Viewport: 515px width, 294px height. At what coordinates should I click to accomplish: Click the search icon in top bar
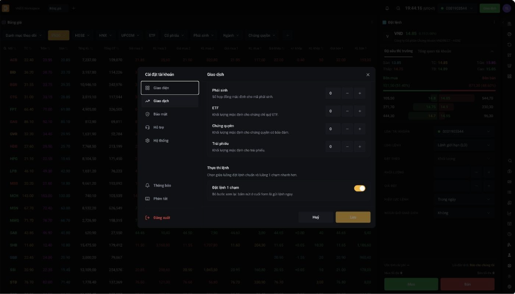coord(398,8)
